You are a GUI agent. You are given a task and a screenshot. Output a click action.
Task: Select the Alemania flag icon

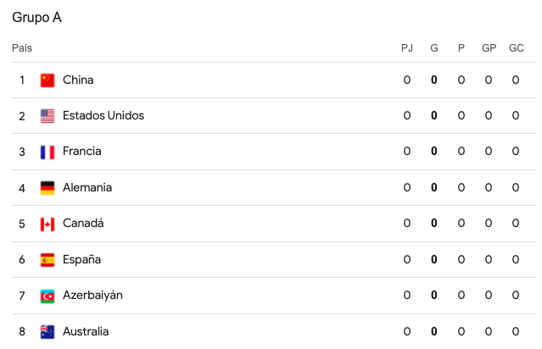tap(47, 188)
